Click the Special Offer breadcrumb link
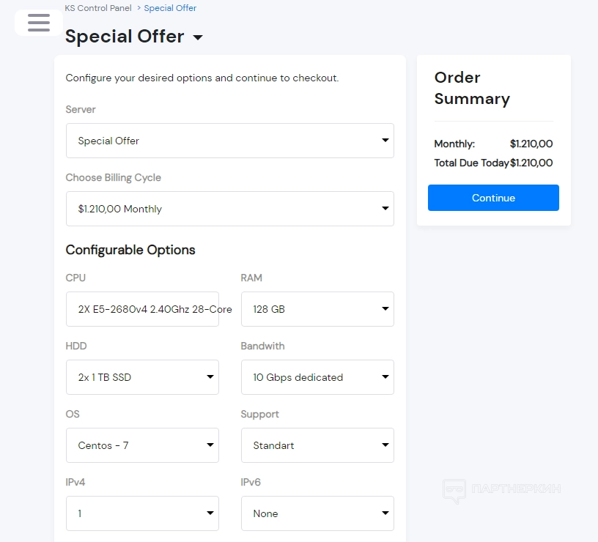 [170, 8]
